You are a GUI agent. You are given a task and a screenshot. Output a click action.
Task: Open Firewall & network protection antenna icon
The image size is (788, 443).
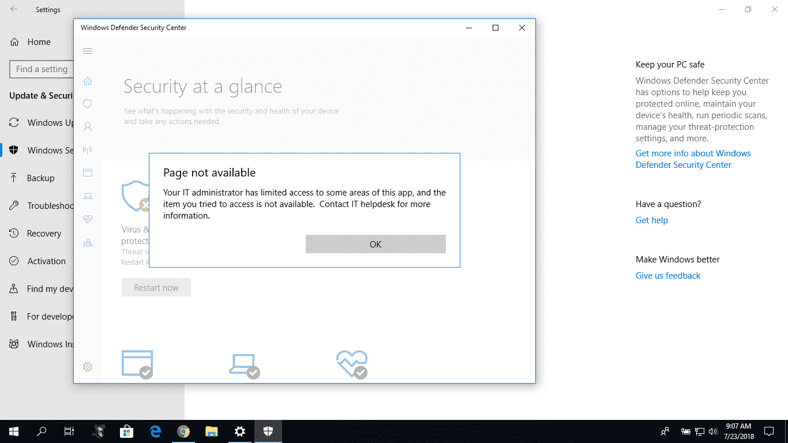88,150
